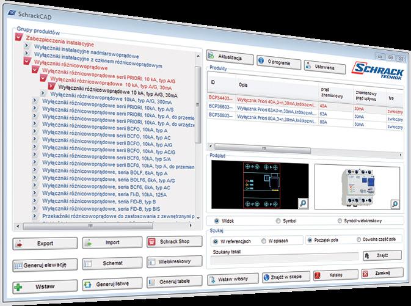
Task: Click the SchrackCAD title bar icon
Action: (12, 13)
